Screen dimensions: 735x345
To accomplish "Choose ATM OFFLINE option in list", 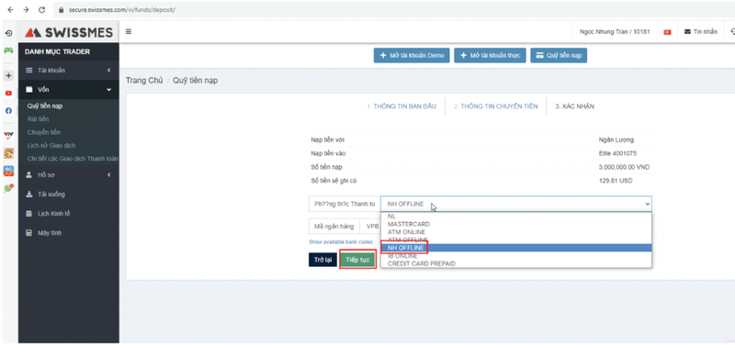I will [x=516, y=239].
